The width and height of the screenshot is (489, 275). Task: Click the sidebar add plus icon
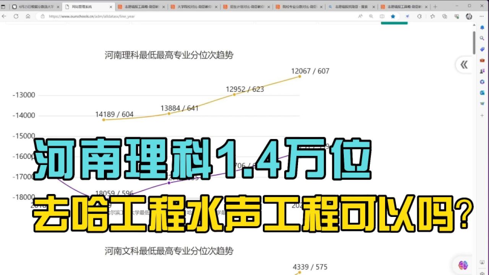[x=482, y=115]
